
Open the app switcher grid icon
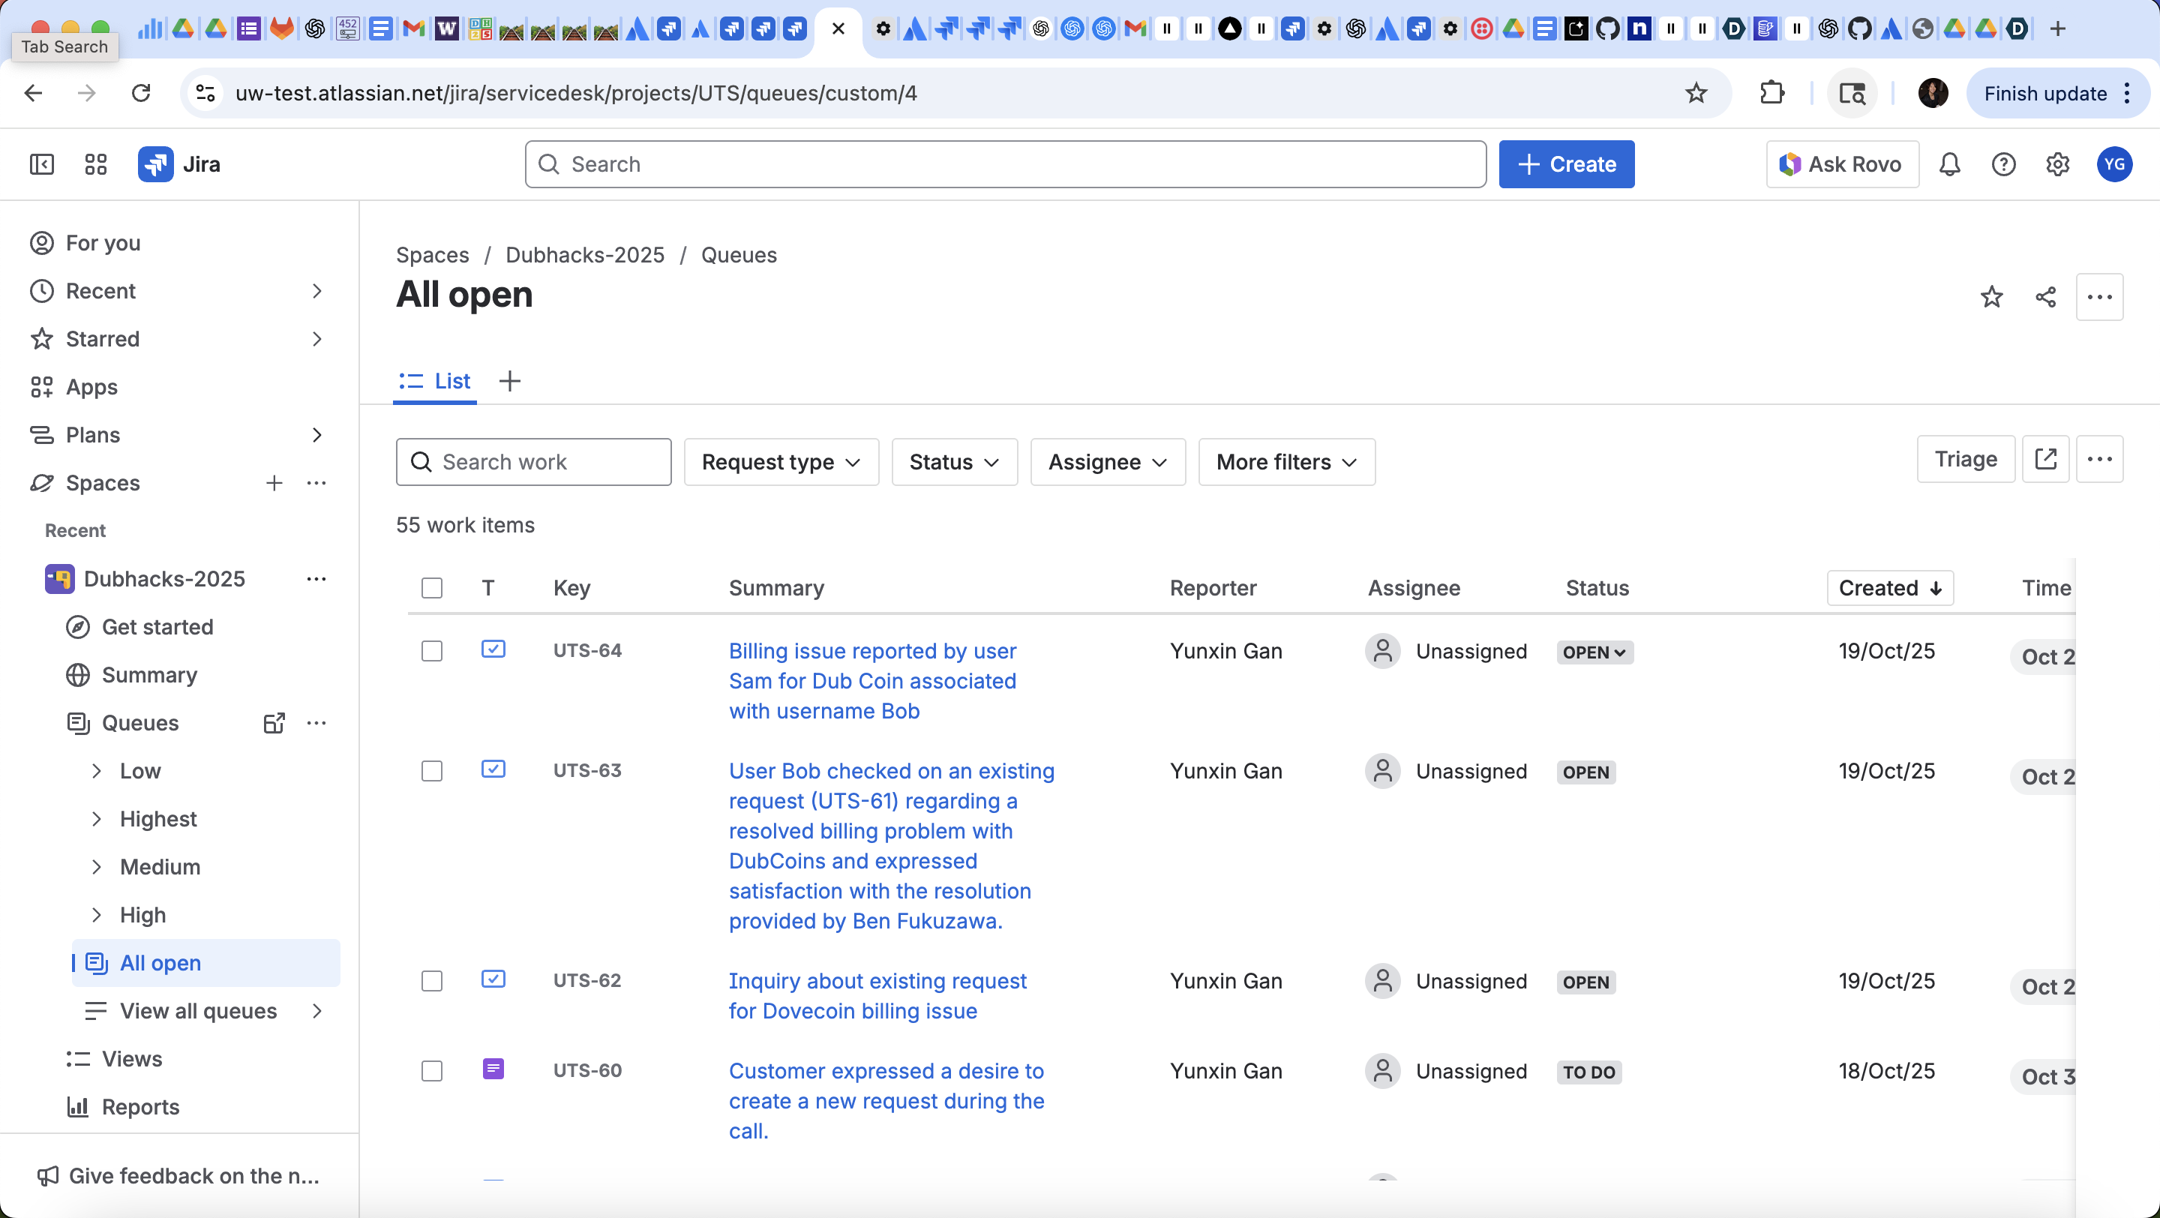[x=95, y=164]
